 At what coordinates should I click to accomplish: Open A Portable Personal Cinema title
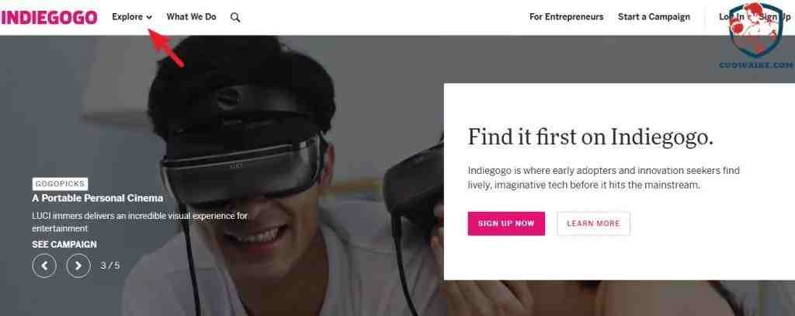pos(97,198)
